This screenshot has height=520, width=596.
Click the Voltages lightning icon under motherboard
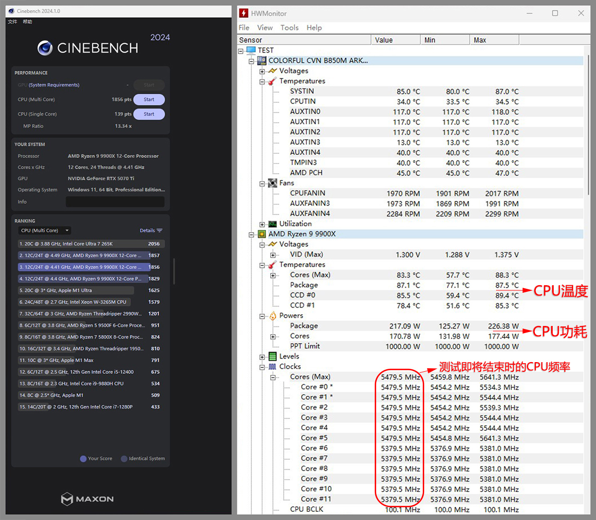[272, 71]
